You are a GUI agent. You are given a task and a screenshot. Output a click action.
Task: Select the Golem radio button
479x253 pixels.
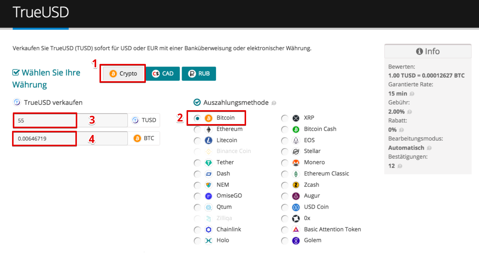[x=285, y=241]
